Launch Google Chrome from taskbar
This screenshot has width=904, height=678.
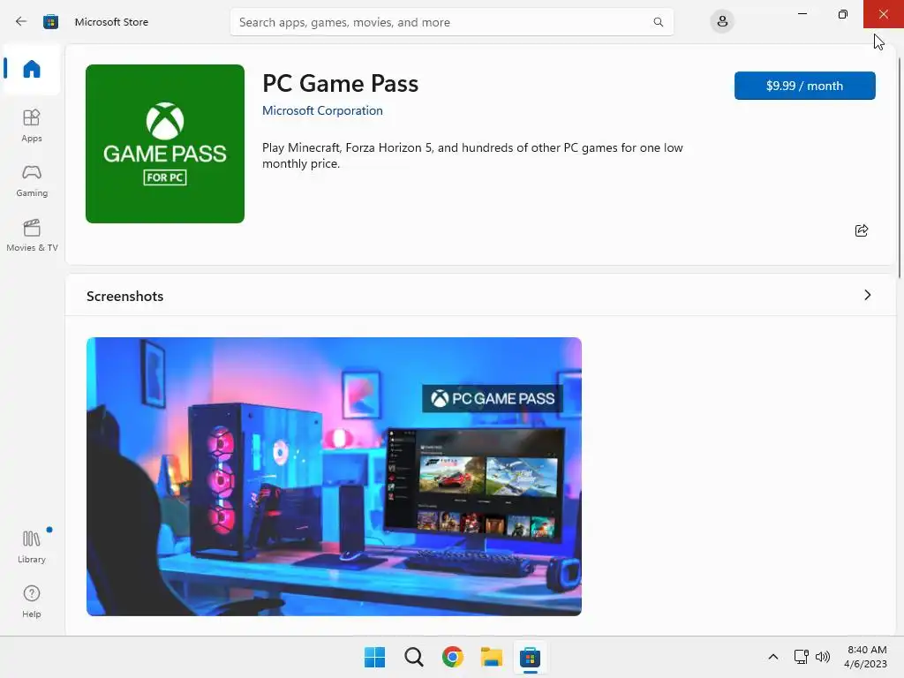click(x=453, y=657)
